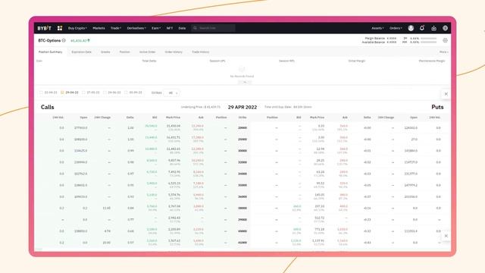485x273 pixels.
Task: Click the strike 38000 row
Action: [242, 208]
